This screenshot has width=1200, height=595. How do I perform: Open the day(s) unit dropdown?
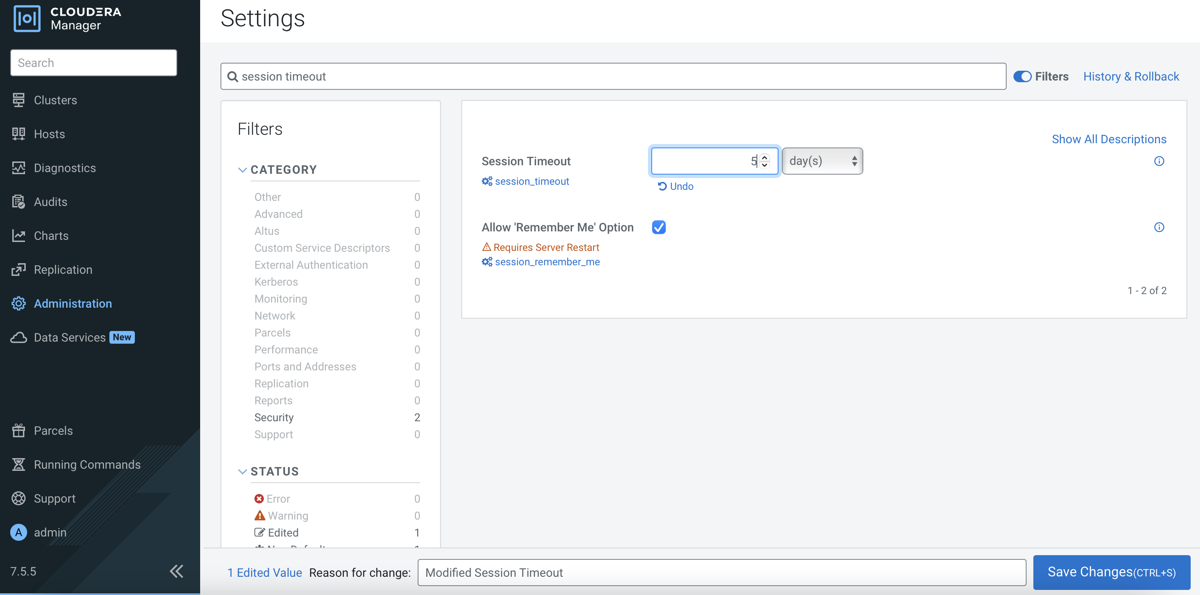tap(822, 161)
